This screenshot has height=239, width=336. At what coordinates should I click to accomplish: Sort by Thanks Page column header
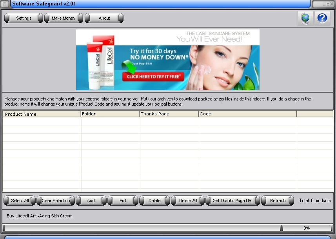point(169,114)
